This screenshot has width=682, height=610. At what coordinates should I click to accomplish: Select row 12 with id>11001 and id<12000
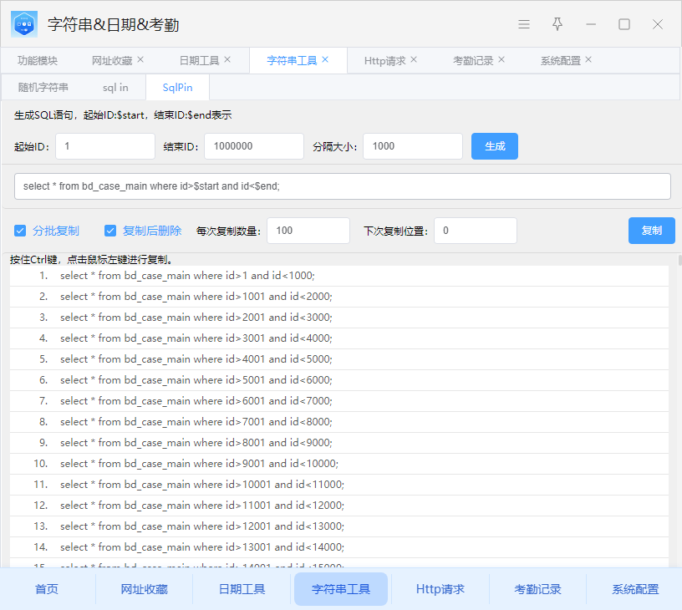pos(339,506)
